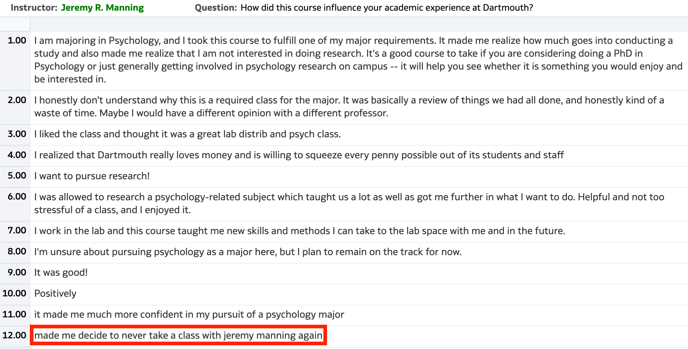Viewport: 688px width, 349px height.
Task: Click the Question label in the header
Action: pos(215,8)
